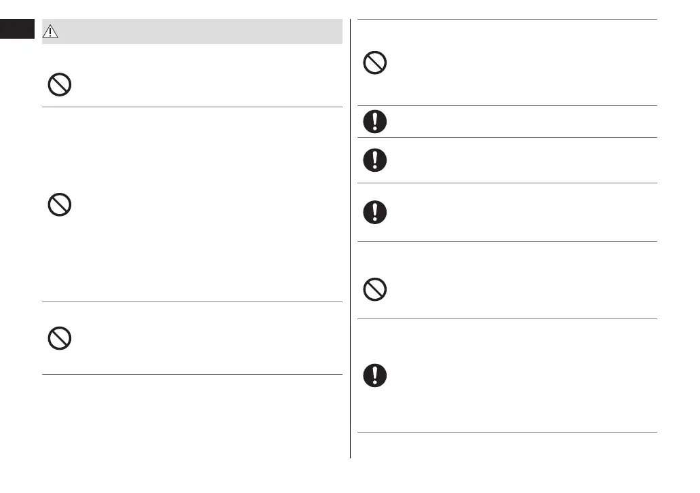700x493 pixels.
Task: Click the horizontal line topping the right column
Action: click(507, 20)
